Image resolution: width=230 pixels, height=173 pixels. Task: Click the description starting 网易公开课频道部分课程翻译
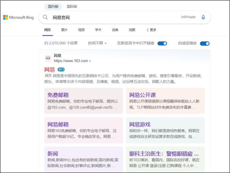[164, 104]
